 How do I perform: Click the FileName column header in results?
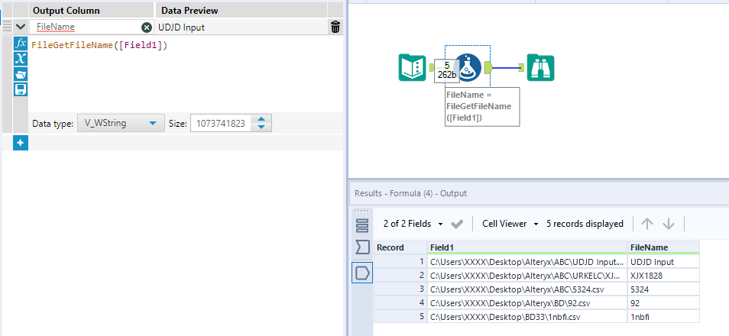tap(662, 247)
